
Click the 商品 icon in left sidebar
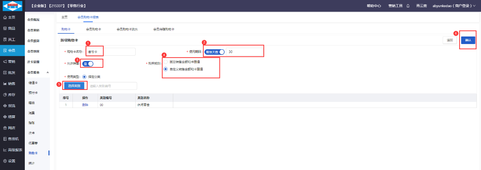(x=5, y=29)
